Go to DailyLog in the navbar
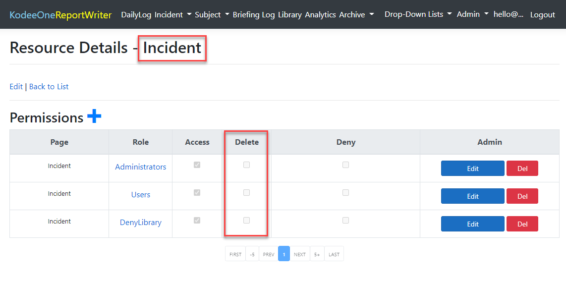The width and height of the screenshot is (566, 285). click(136, 15)
